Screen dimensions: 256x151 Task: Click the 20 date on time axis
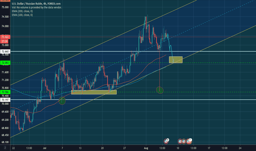coord(102,148)
